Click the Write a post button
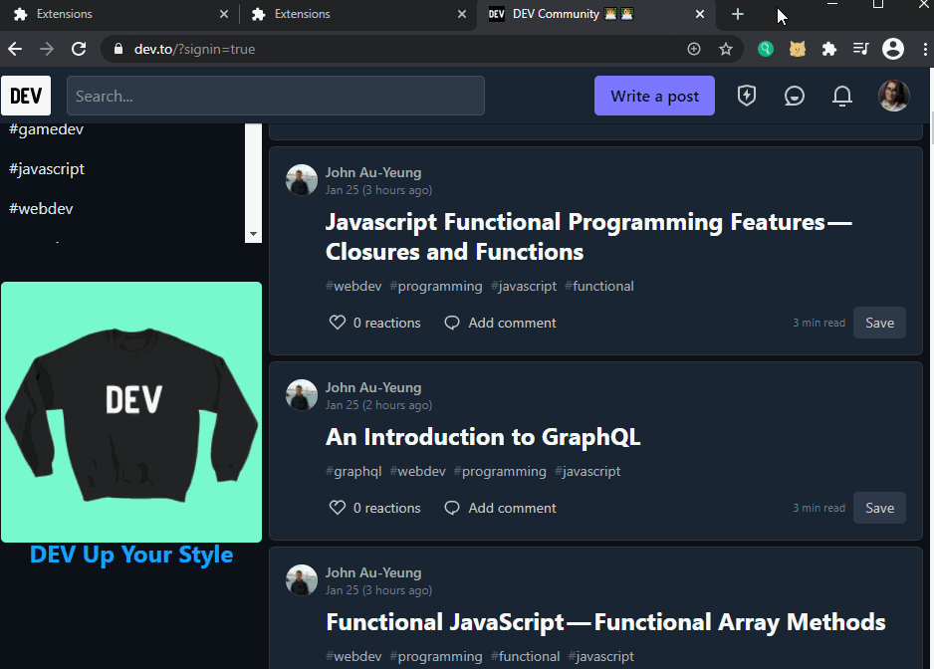The image size is (934, 669). click(654, 96)
